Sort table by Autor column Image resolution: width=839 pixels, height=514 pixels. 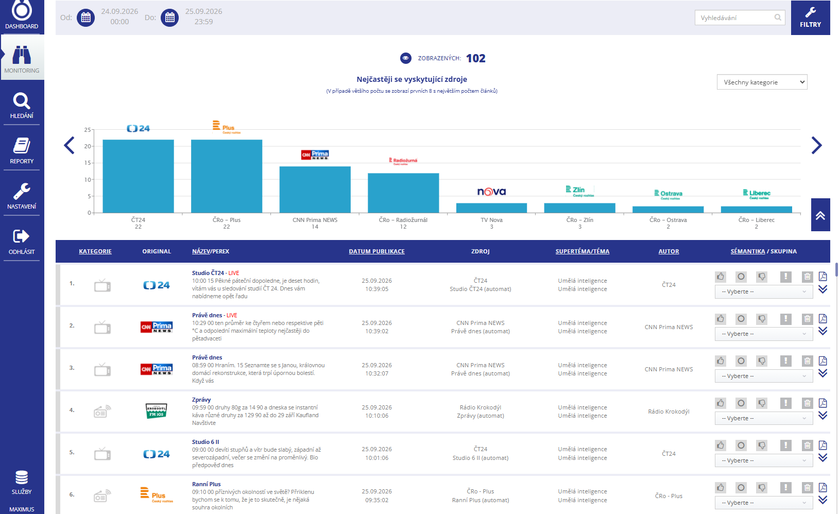pyautogui.click(x=669, y=251)
